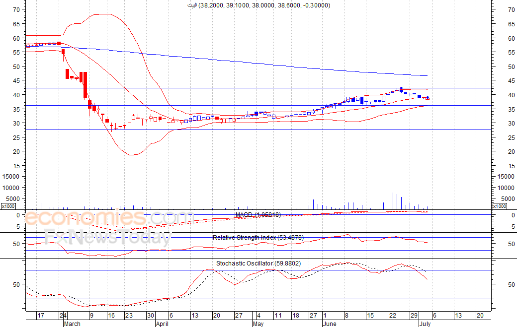Click the April month label on timeline
The image size is (517, 327).
162,324
